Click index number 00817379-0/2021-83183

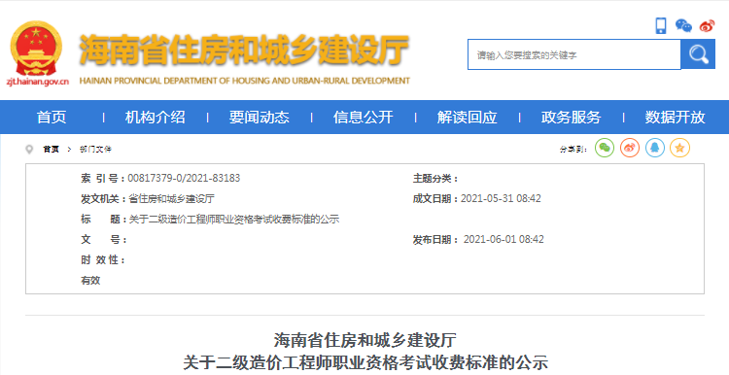[184, 178]
